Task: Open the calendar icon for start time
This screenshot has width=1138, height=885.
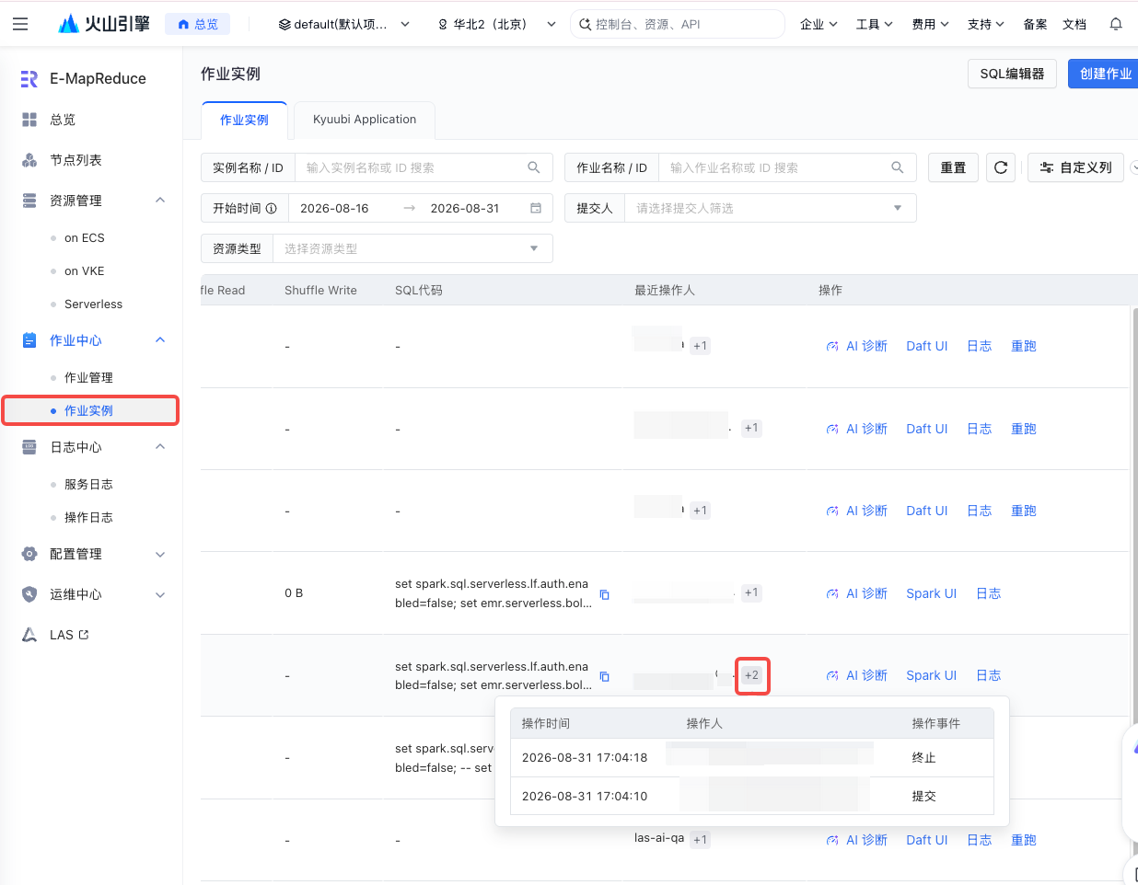Action: [536, 208]
